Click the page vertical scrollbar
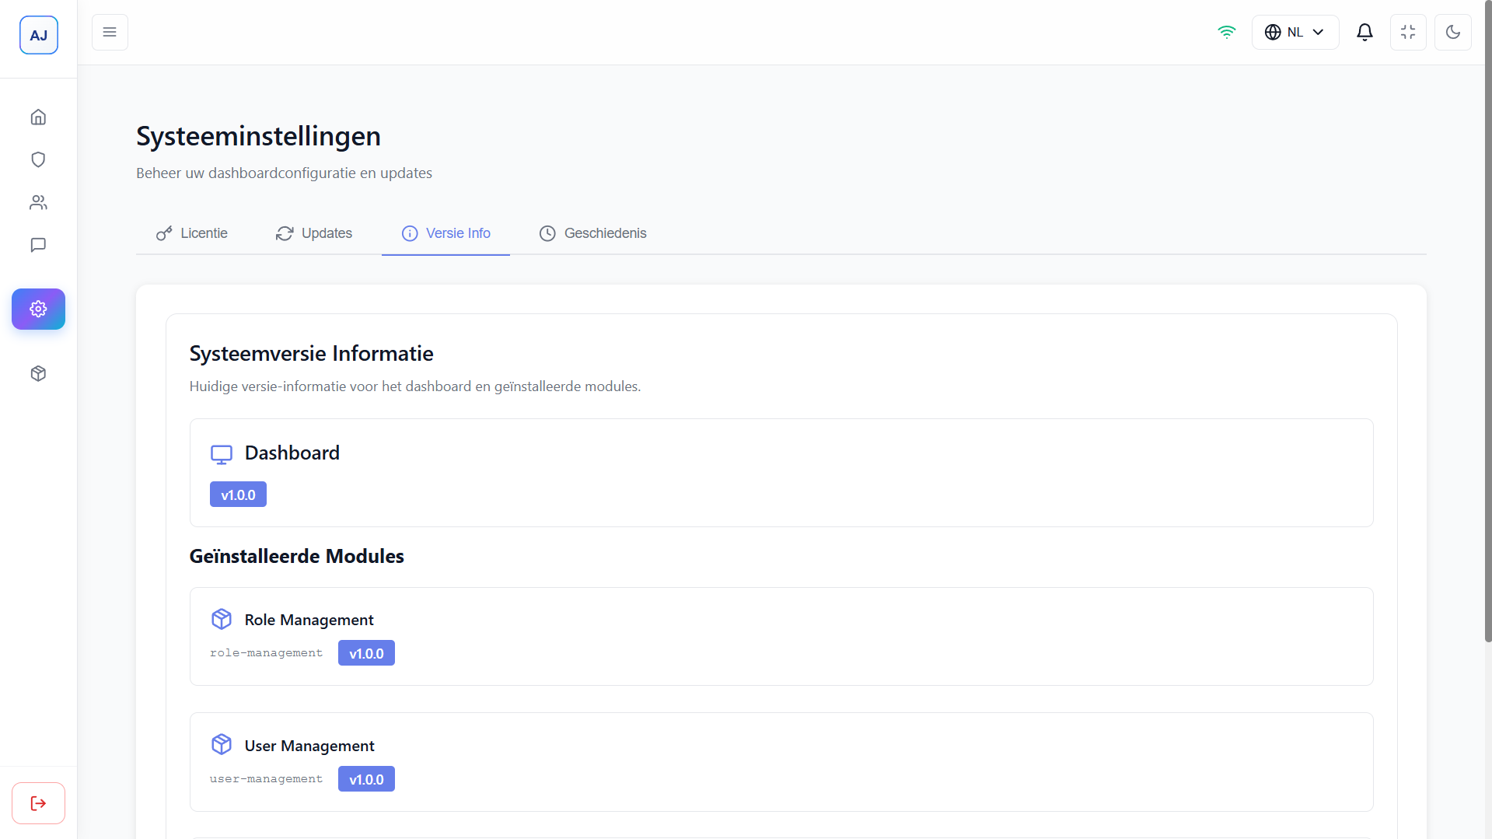This screenshot has width=1492, height=839. [x=1487, y=320]
